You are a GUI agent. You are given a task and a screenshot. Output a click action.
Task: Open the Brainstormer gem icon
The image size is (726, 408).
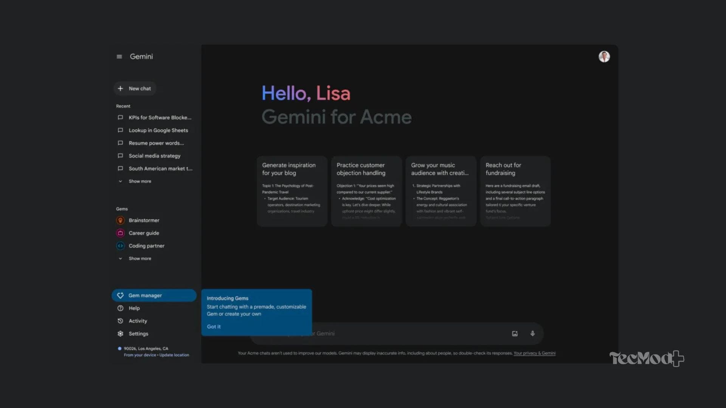120,220
